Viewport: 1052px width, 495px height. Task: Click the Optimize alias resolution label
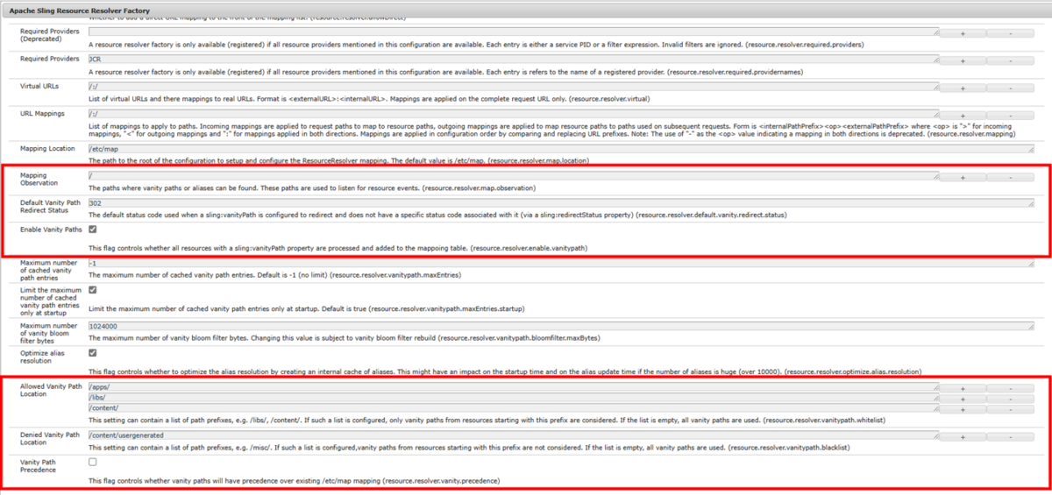[44, 357]
